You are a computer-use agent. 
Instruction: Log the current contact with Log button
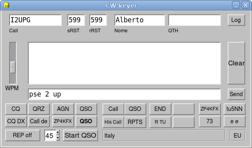pos(236,20)
